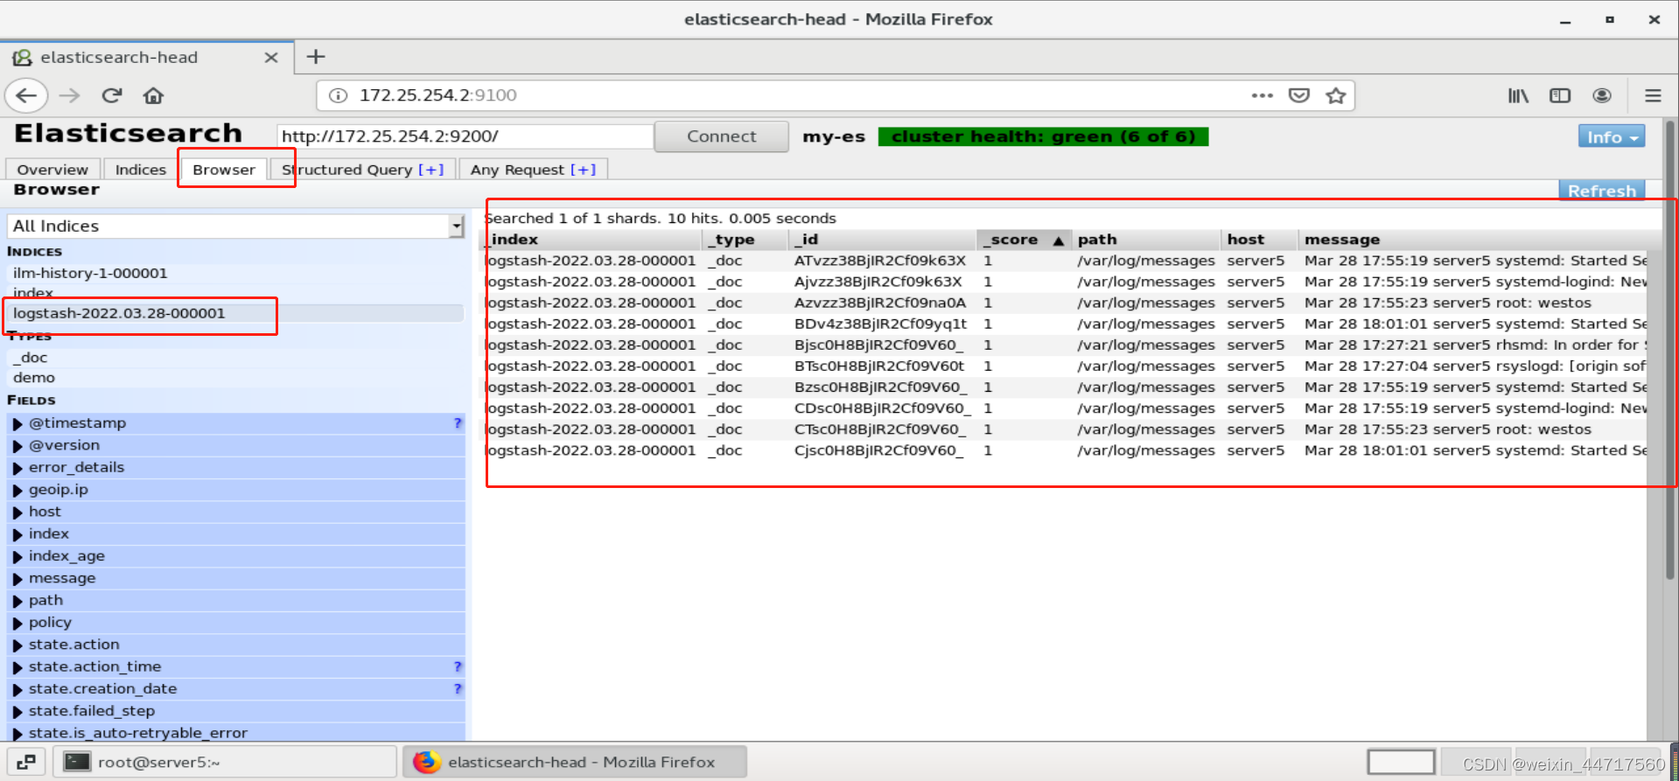This screenshot has width=1679, height=781.
Task: Toggle the sidebar view icon
Action: point(1560,95)
